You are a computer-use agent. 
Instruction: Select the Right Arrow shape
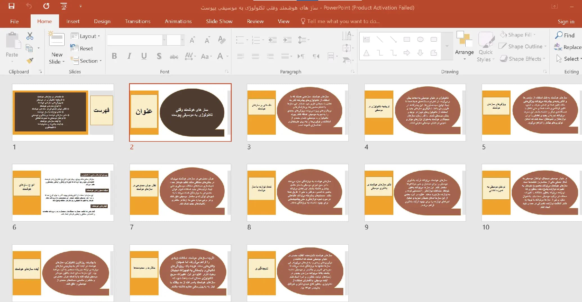tap(407, 53)
